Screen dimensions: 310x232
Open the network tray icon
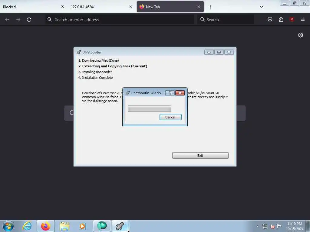tap(265, 227)
